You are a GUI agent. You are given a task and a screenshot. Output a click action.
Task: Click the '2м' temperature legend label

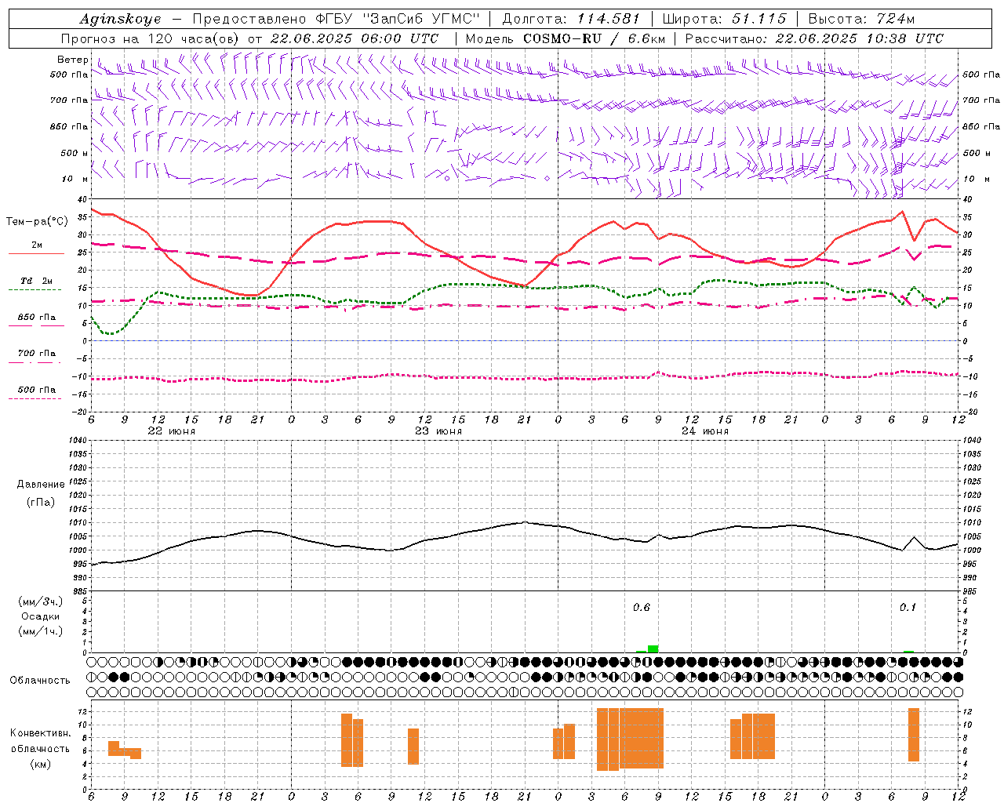point(37,245)
